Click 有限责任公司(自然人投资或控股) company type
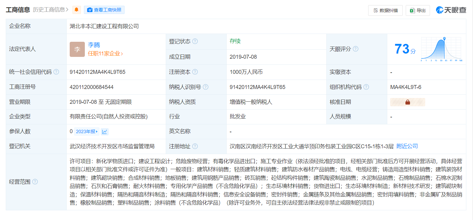Image resolution: width=473 pixels, height=220 pixels. [109, 117]
